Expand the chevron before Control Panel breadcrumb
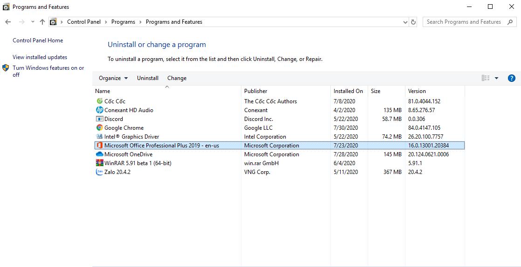The height and width of the screenshot is (267, 521). point(62,22)
